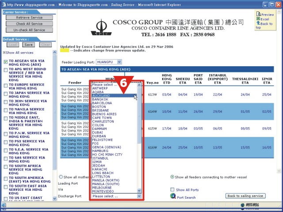Select FELIXSTOWE from the port list

pos(115,140)
